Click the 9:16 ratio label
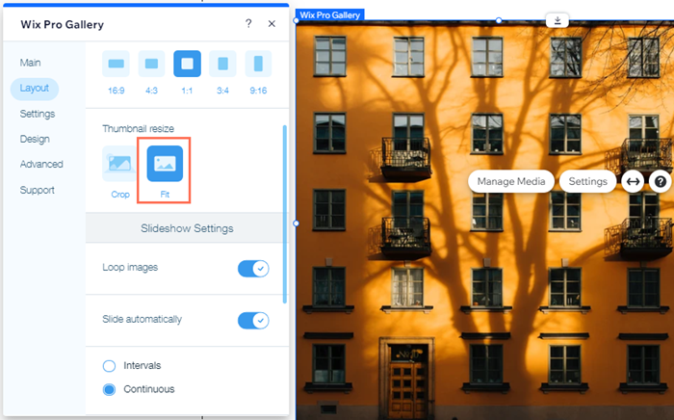Screen dimensions: 674x420 click(258, 91)
